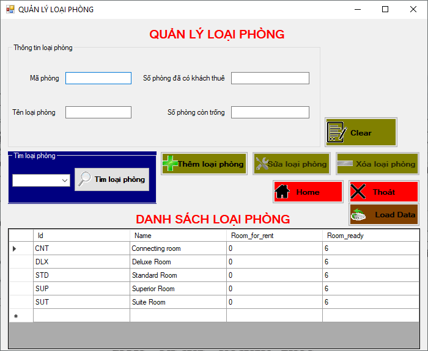Click the black X icon on Thoát button

358,192
